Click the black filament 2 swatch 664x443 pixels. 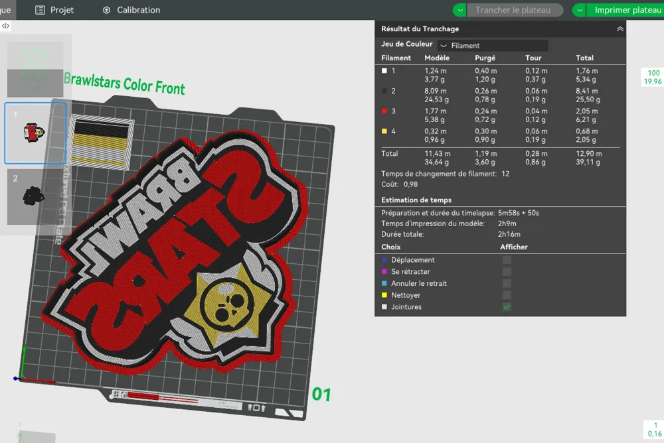(x=384, y=91)
